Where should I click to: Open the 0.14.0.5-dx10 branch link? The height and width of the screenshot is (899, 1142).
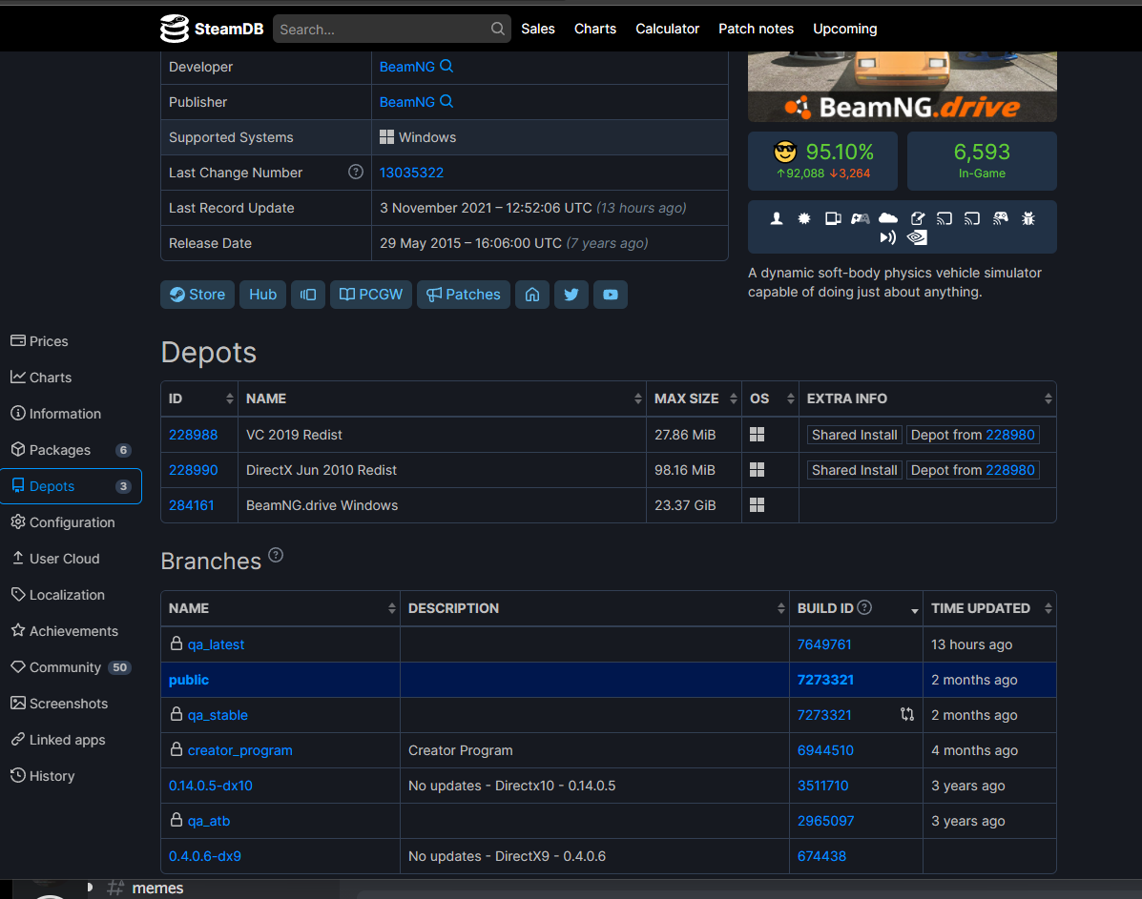click(x=211, y=786)
